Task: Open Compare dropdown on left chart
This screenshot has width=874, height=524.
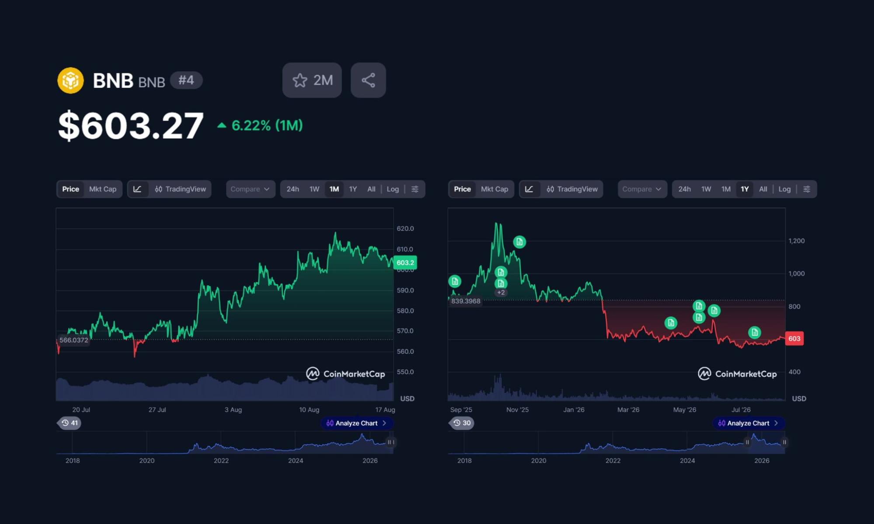Action: (x=251, y=189)
